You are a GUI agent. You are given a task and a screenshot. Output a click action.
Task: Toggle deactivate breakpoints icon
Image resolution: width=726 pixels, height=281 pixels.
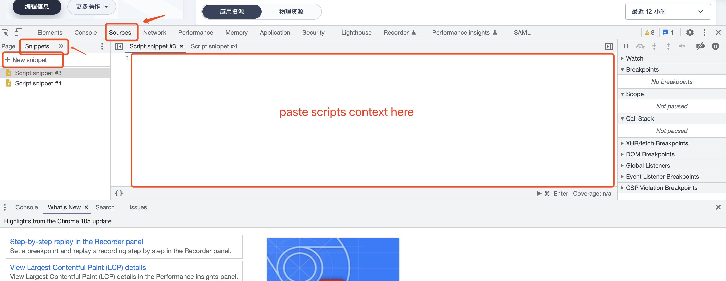click(x=700, y=46)
